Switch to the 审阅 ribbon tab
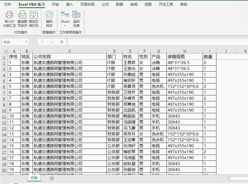248x184 pixels. pos(134,4)
